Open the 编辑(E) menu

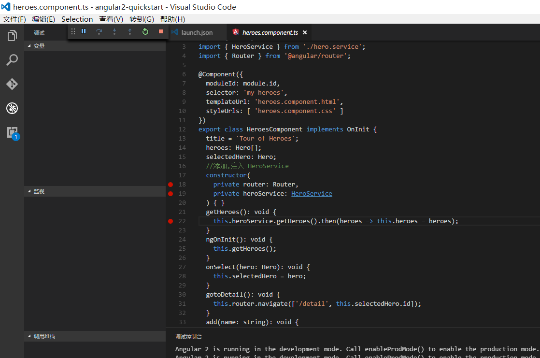43,19
